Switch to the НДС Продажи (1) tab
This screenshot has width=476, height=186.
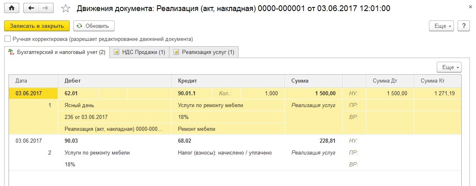[139, 52]
